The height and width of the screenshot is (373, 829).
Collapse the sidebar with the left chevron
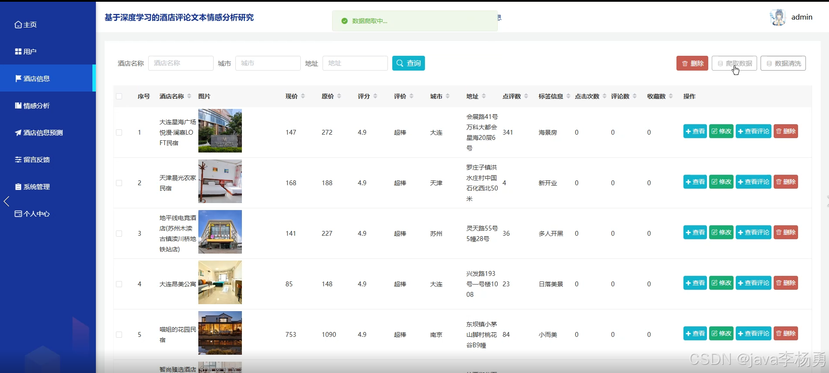tap(6, 201)
